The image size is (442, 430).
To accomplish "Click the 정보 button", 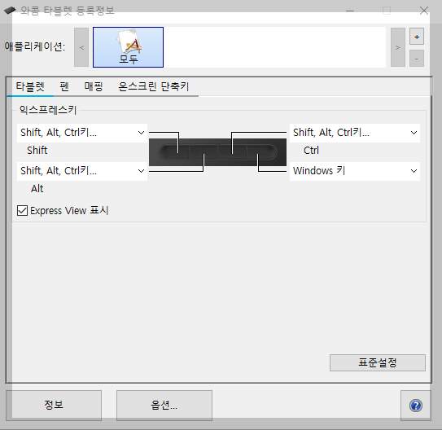I will (x=54, y=406).
